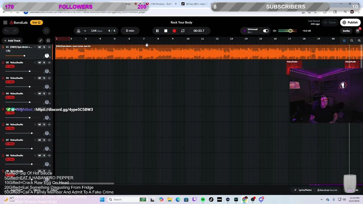Open track 01 three-dot options menu

35,47
